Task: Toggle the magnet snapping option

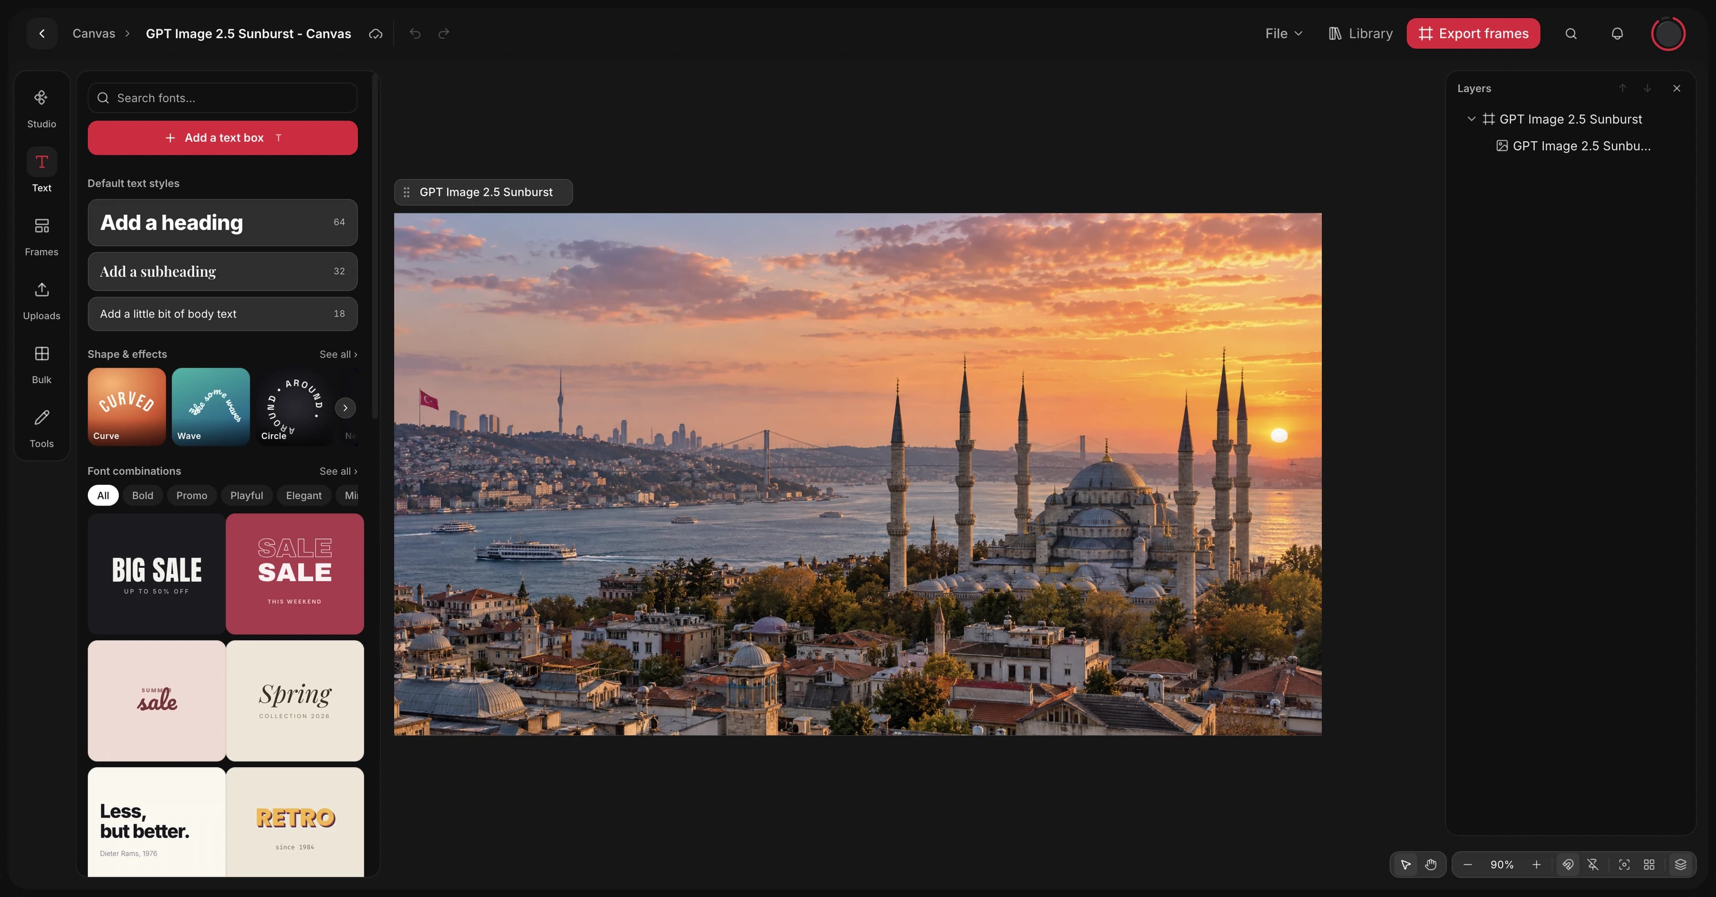Action: [1568, 865]
